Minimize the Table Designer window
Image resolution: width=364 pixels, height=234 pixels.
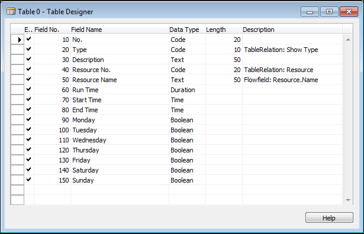pyautogui.click(x=310, y=12)
